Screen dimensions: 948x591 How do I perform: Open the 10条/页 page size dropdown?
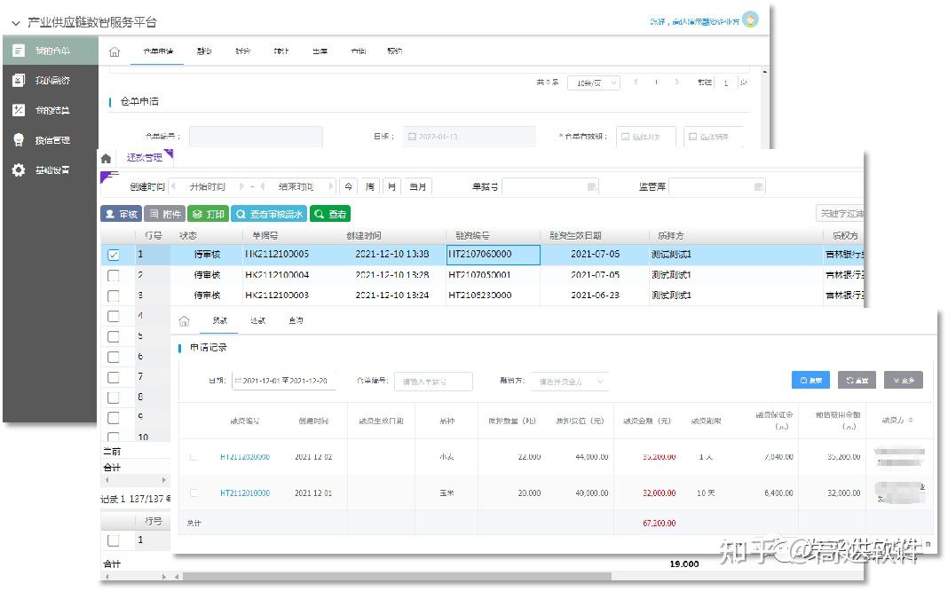coord(593,82)
